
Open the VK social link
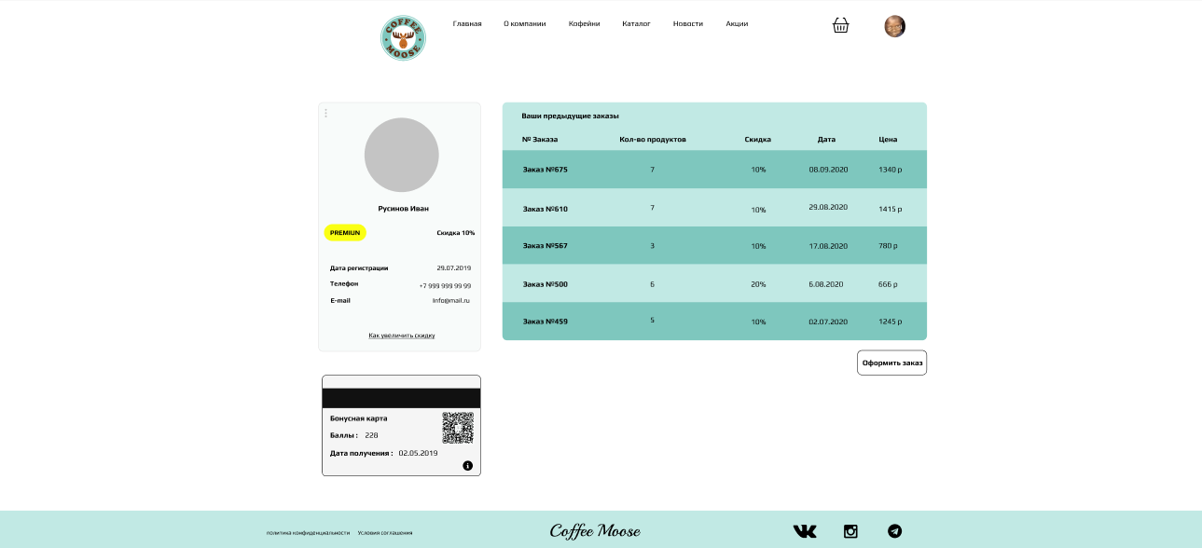(805, 531)
